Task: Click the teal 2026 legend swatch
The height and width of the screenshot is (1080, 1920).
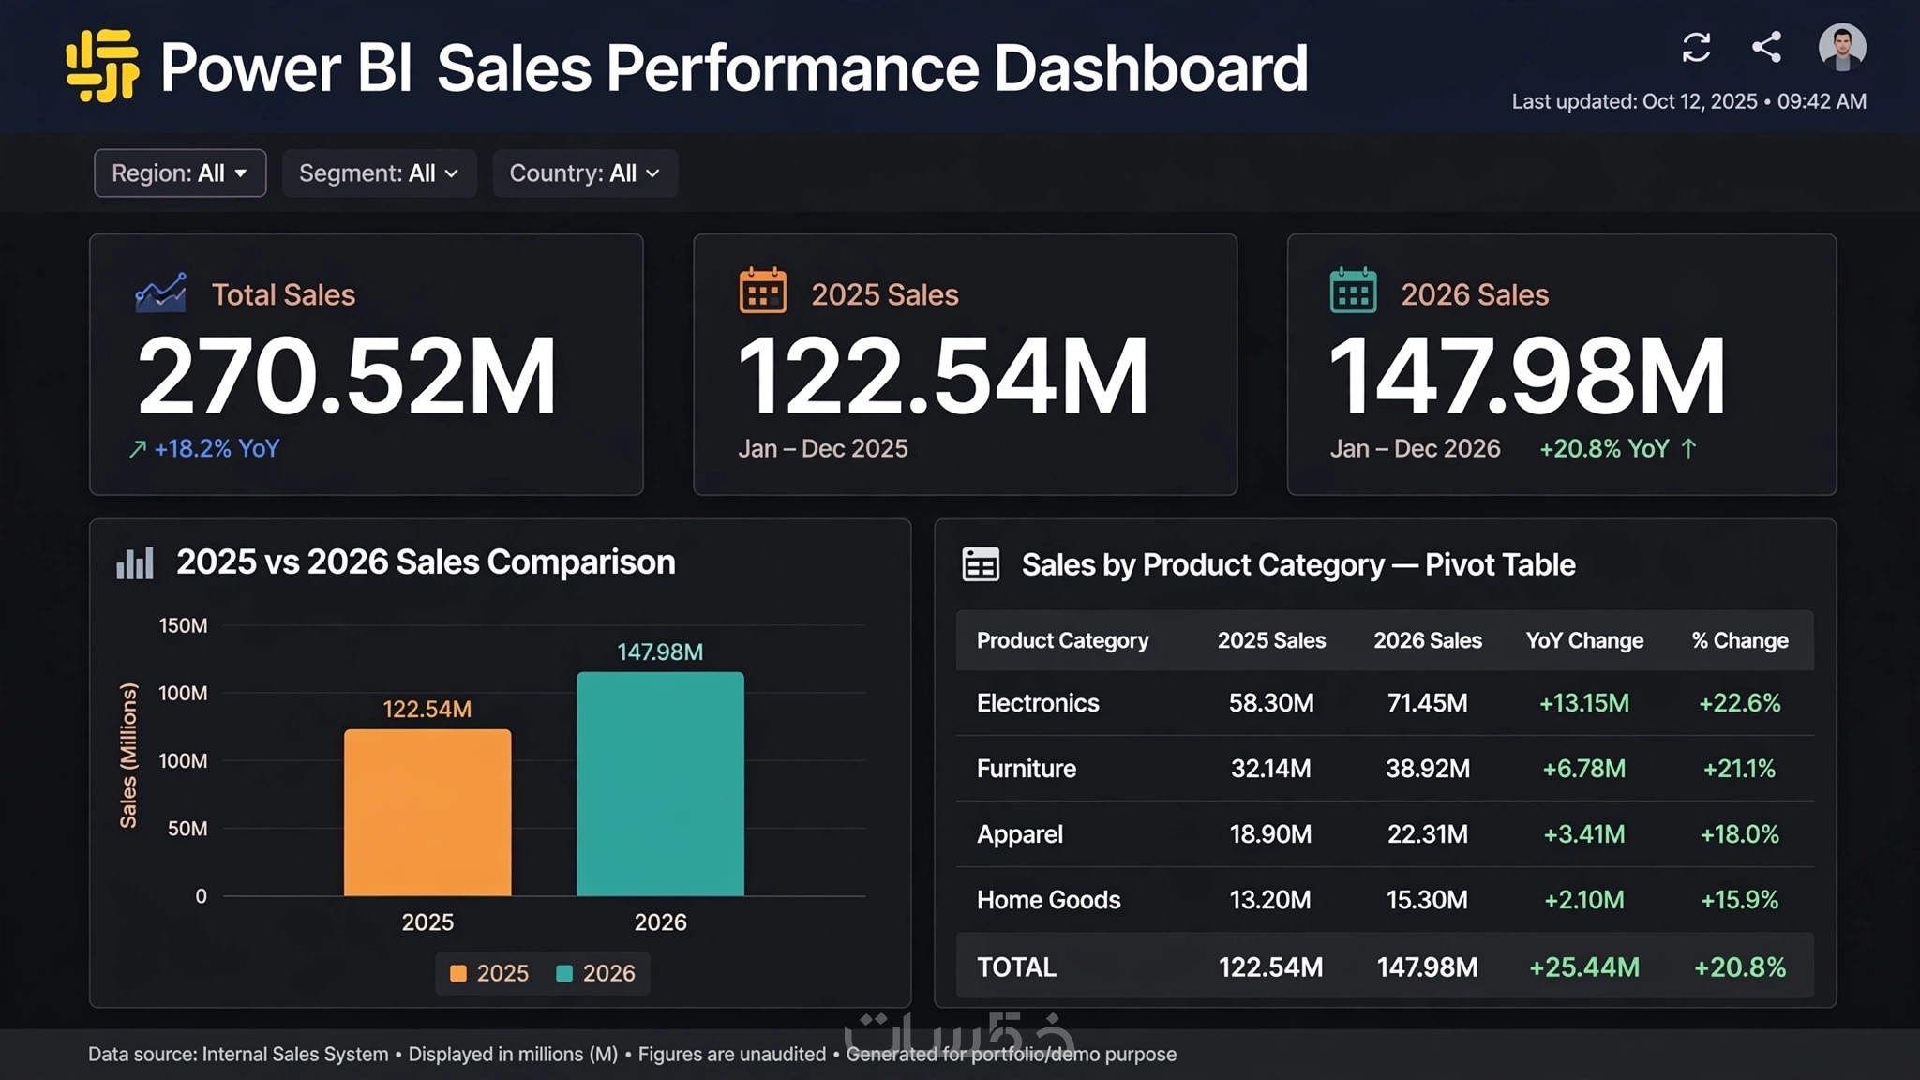Action: point(564,973)
